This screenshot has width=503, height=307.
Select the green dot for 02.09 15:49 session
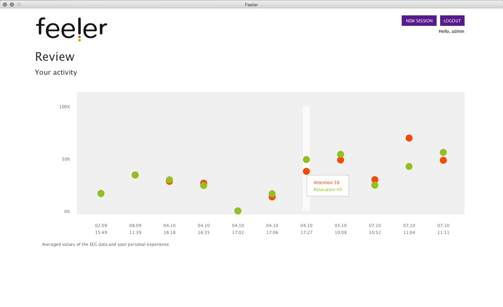(101, 193)
